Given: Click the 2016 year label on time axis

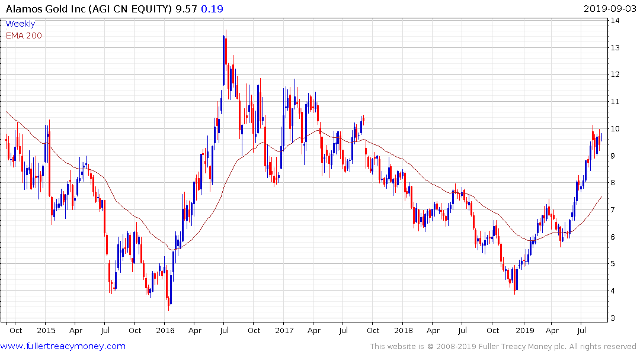Looking at the screenshot, I should pyautogui.click(x=165, y=330).
